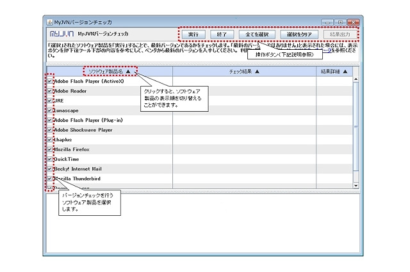Toggle the Mozilla Firefox checkbox

click(x=50, y=149)
